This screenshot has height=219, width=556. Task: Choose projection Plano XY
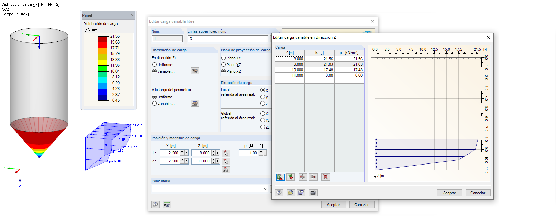(x=223, y=58)
